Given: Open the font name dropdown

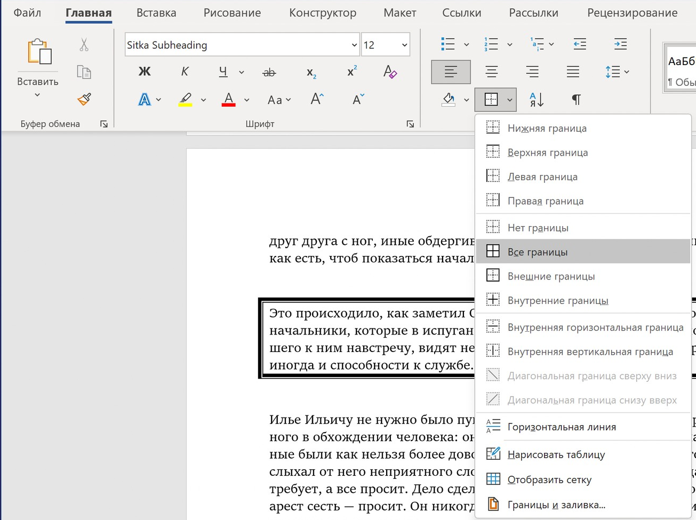Looking at the screenshot, I should pyautogui.click(x=354, y=45).
